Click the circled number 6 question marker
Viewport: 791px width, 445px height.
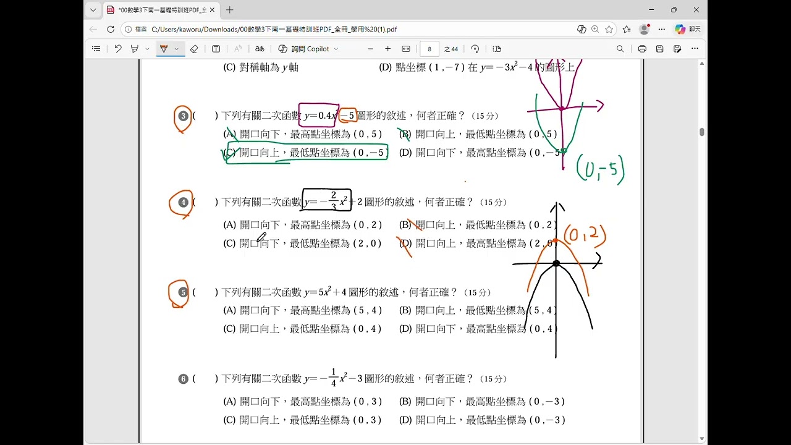tap(183, 379)
